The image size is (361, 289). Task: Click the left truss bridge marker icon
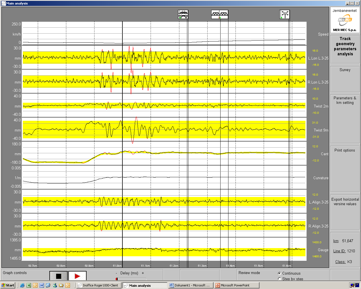[x=216, y=14]
